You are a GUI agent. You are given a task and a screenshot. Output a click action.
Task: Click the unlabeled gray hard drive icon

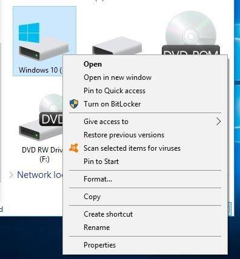click(x=117, y=45)
